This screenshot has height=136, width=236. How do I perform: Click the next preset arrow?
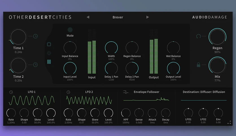147,17
